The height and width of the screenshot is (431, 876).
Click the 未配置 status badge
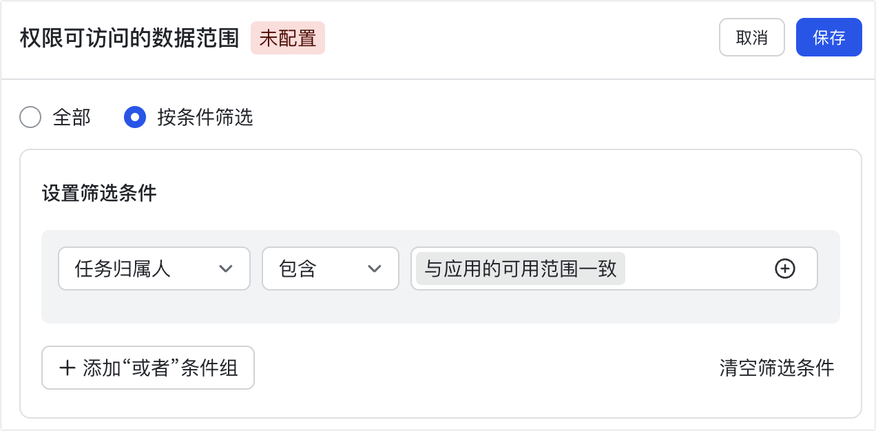click(287, 38)
